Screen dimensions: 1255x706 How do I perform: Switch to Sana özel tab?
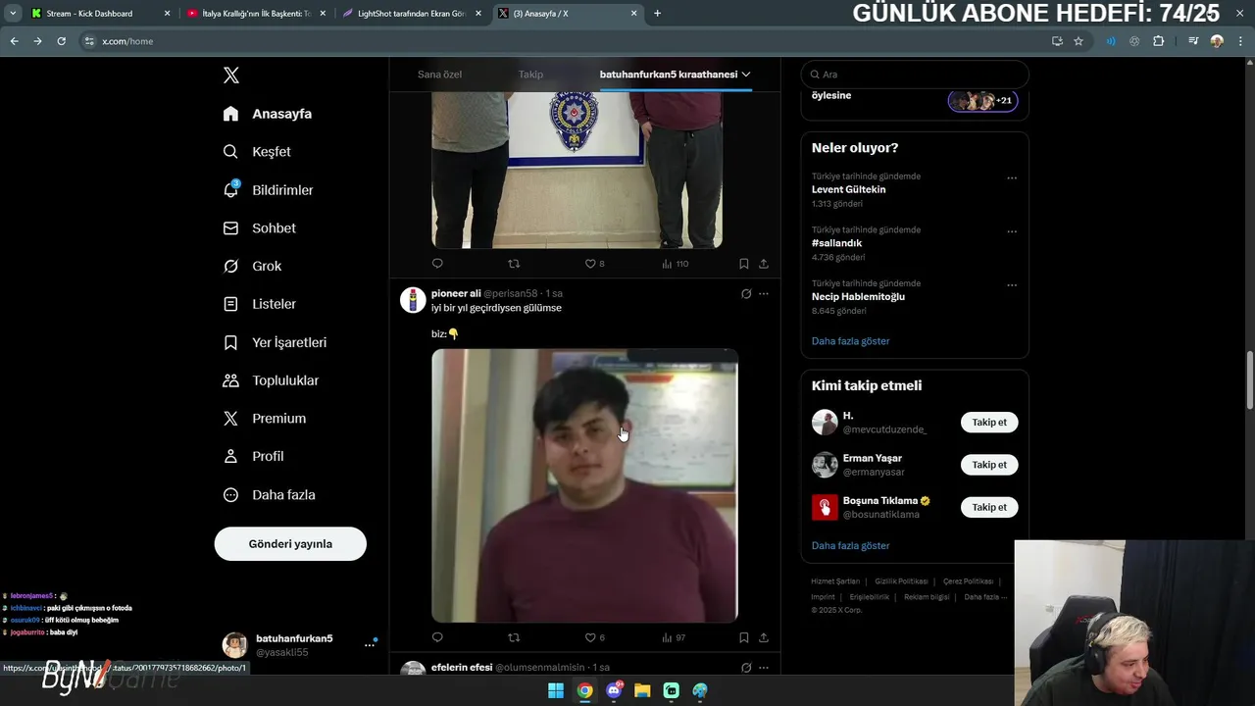click(439, 75)
